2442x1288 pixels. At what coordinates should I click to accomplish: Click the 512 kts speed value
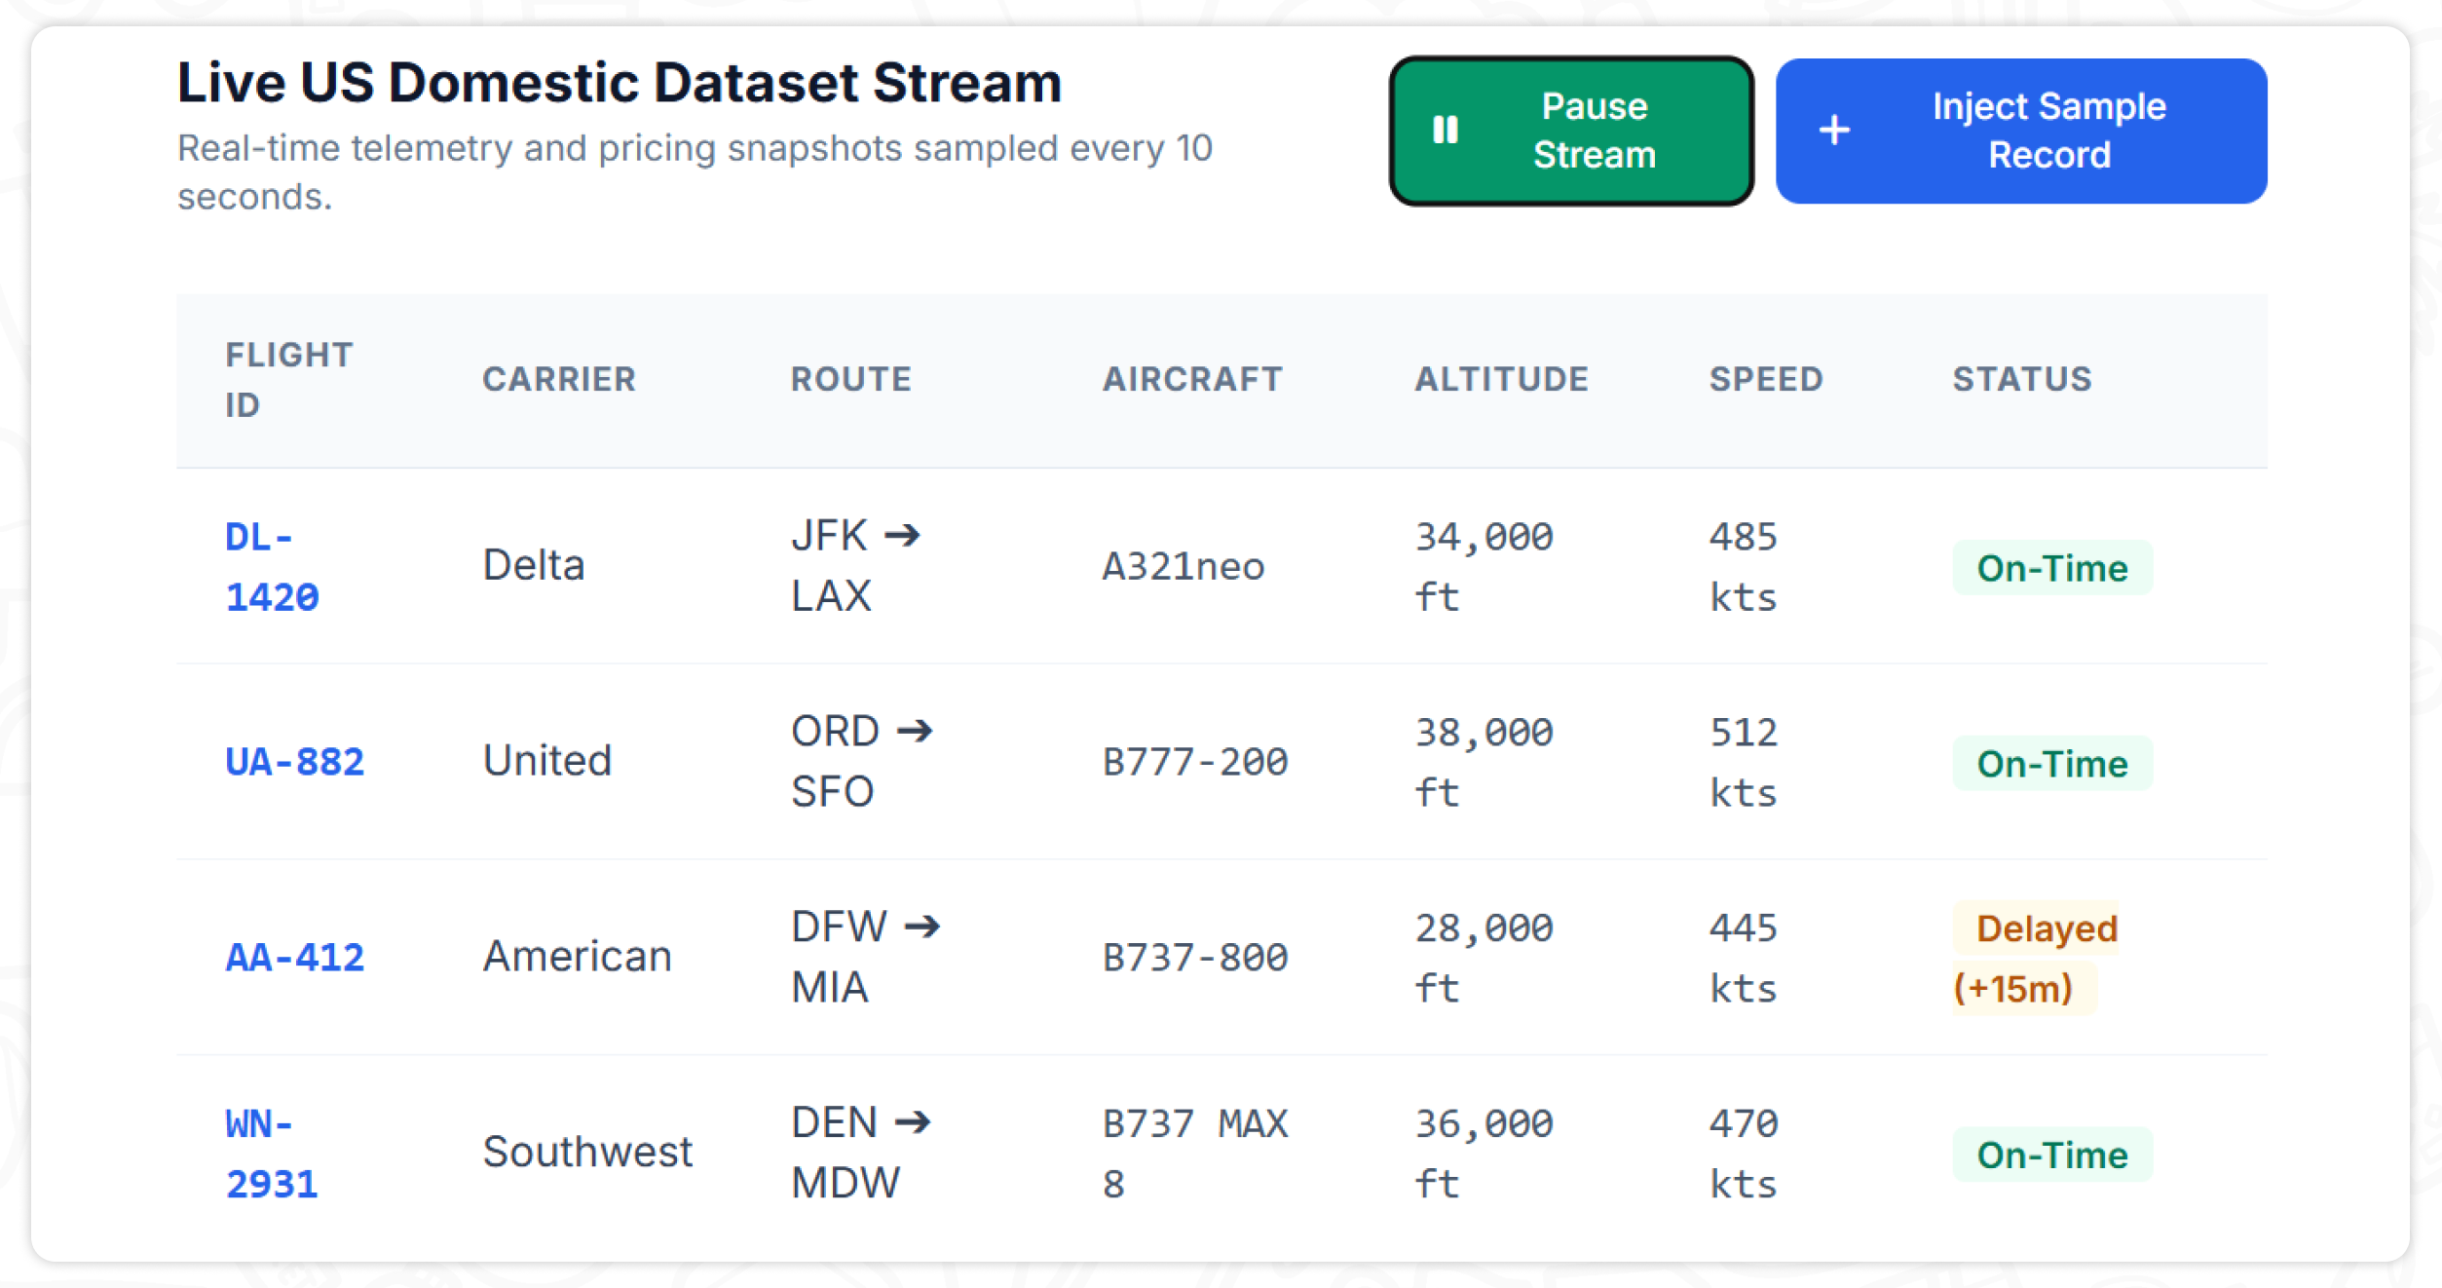pos(1744,762)
